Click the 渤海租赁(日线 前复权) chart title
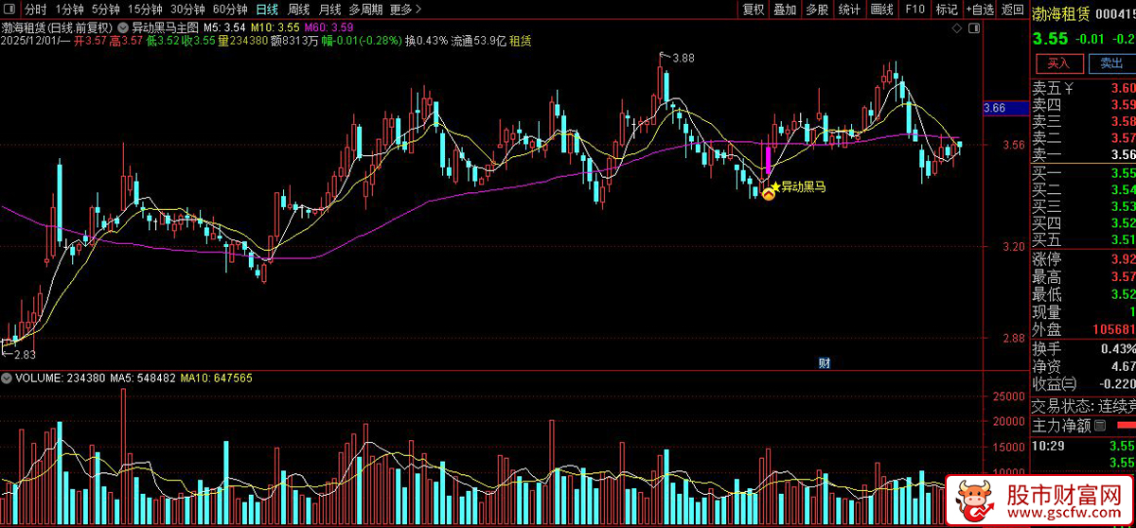Image resolution: width=1136 pixels, height=528 pixels. point(57,26)
